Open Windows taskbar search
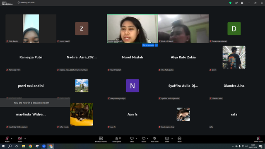Image resolution: width=265 pixels, height=149 pixels. coord(10,146)
